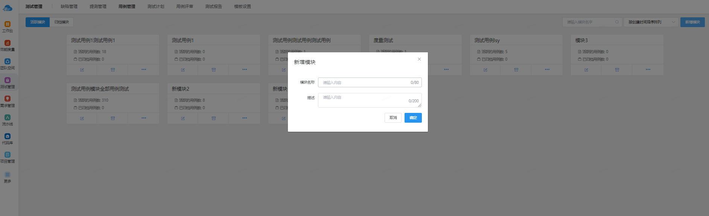Open the more options on card 测试用例1测试用例1
This screenshot has height=216, width=709.
(x=144, y=70)
